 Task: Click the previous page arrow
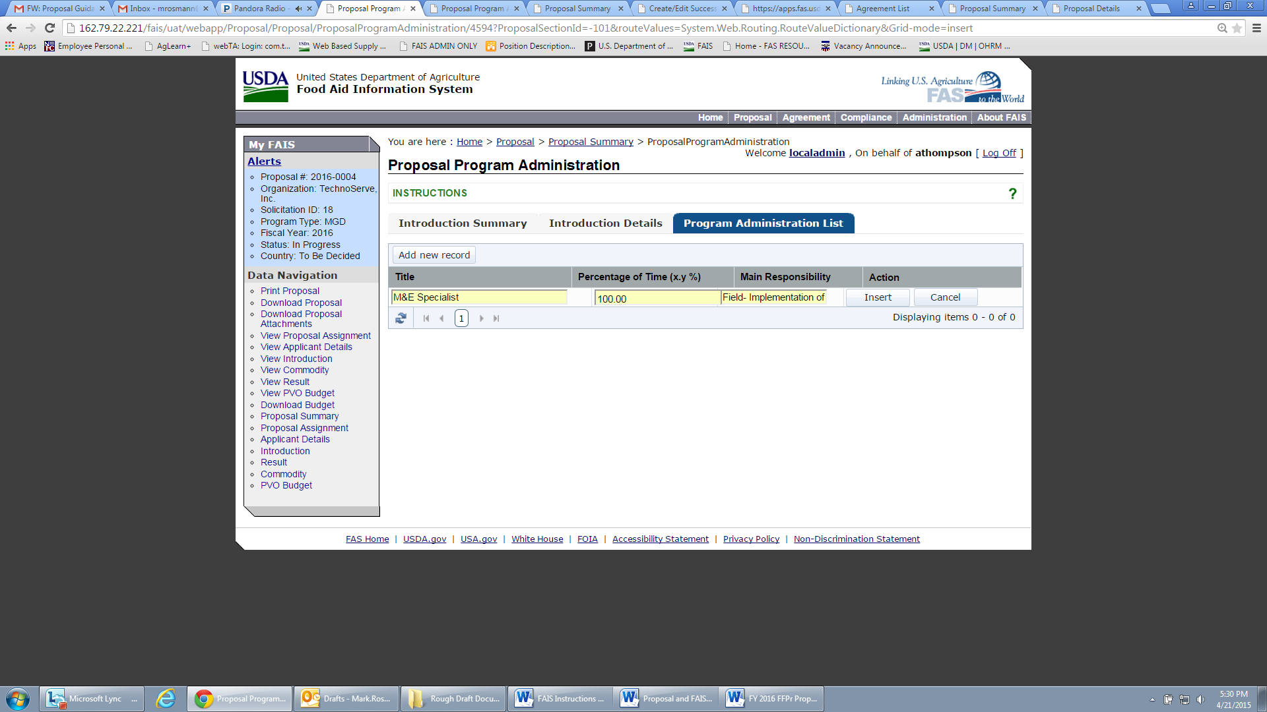[441, 318]
